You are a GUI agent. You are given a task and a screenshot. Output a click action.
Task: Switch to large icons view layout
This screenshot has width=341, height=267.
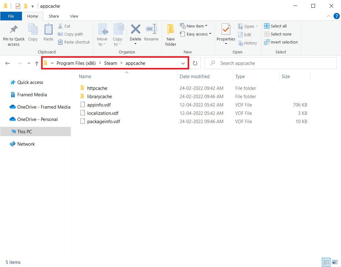pyautogui.click(x=335, y=262)
